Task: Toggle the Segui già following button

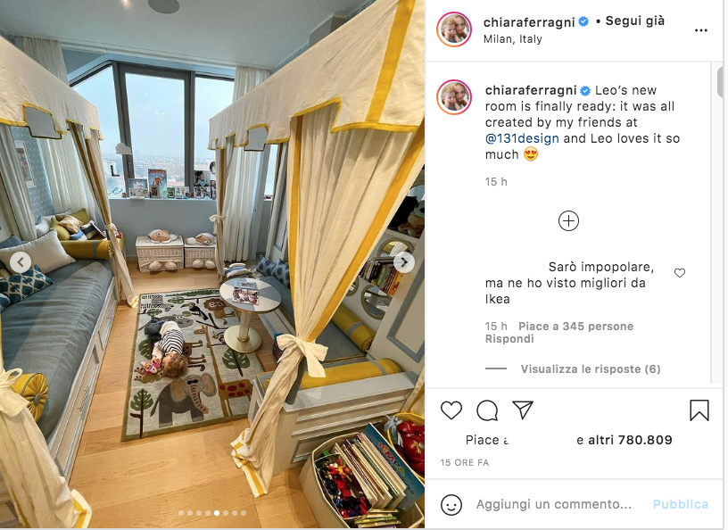Action: coord(634,21)
